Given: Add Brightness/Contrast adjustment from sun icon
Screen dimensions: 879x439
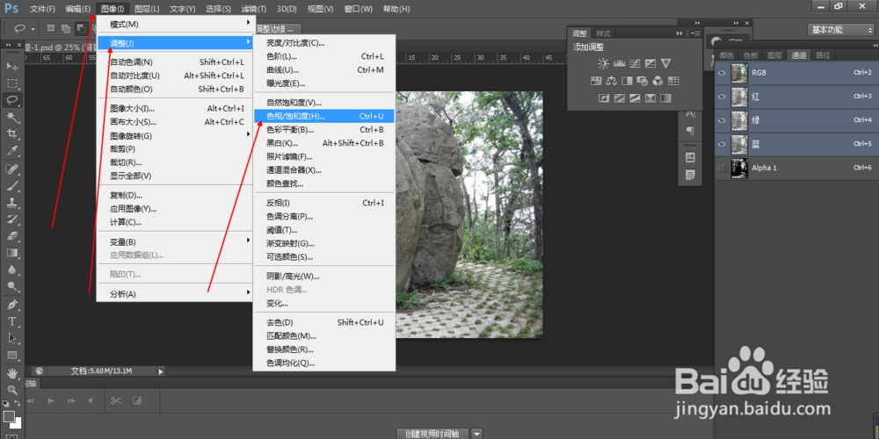Looking at the screenshot, I should 603,63.
